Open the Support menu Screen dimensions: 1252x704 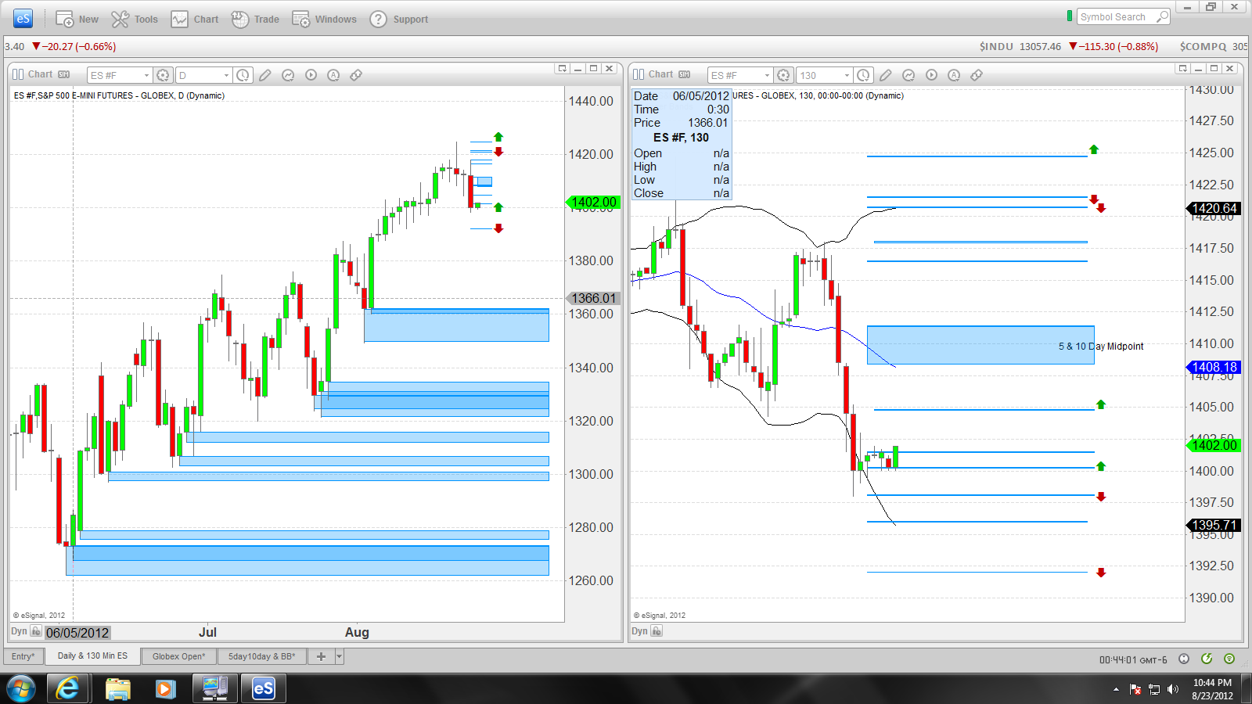399,20
